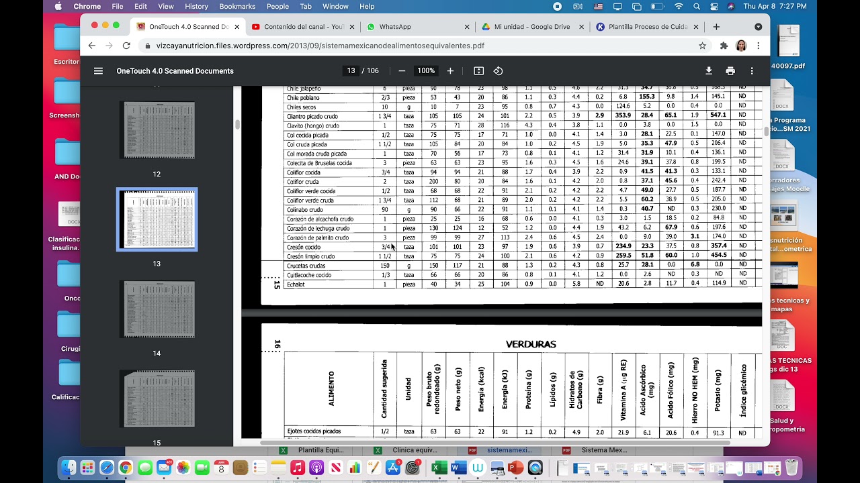This screenshot has width=860, height=483.
Task: Open Chrome's three-dot menu
Action: [x=758, y=46]
